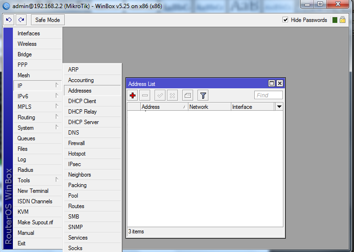
Task: Open Firewall from the IP submenu
Action: pos(93,143)
